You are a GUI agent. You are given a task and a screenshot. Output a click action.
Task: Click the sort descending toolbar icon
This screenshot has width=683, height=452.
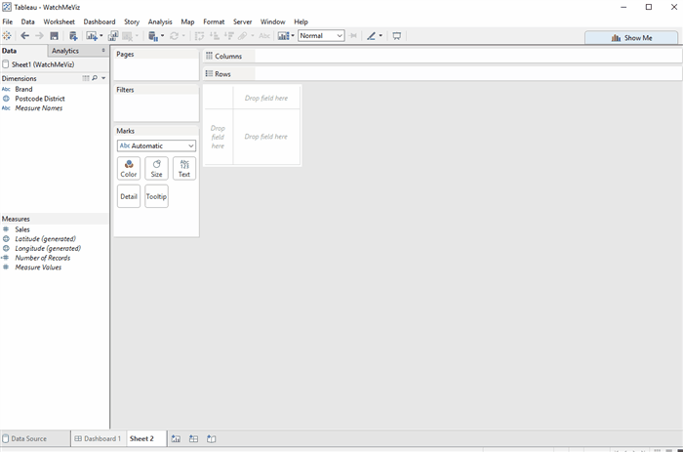click(228, 36)
